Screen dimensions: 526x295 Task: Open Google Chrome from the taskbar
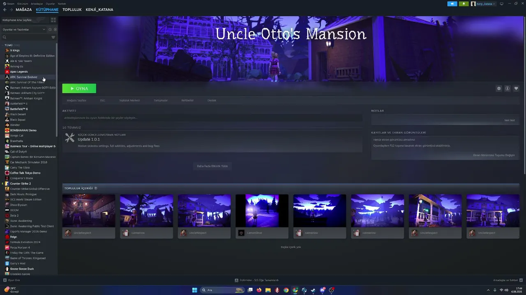286,290
